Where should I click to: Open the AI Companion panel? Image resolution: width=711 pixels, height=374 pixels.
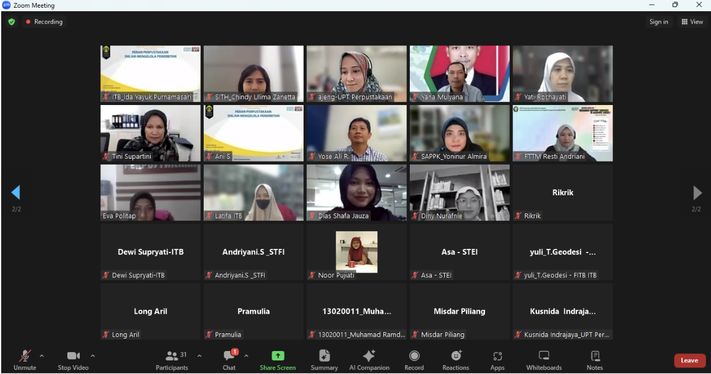pos(369,360)
